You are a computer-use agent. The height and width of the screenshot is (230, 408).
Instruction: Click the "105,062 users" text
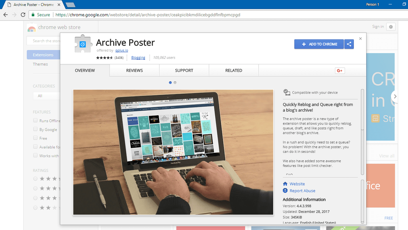pos(164,57)
